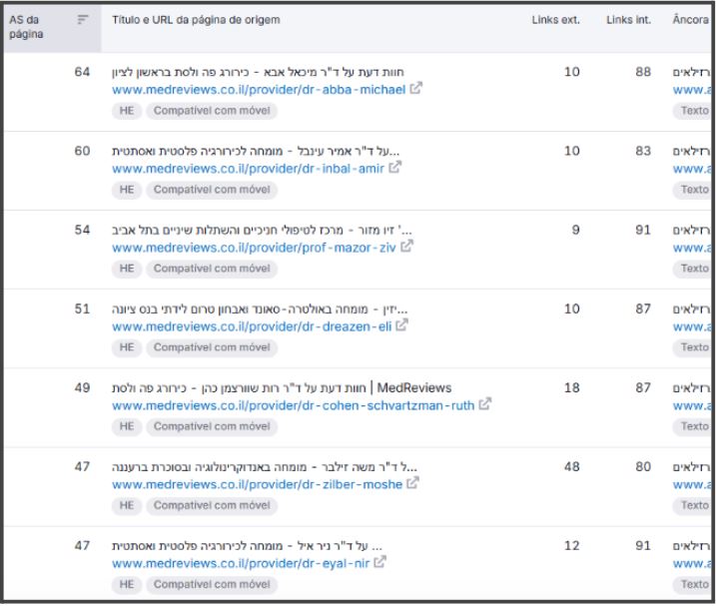Click the Links int. column header
The width and height of the screenshot is (716, 606).
click(629, 20)
